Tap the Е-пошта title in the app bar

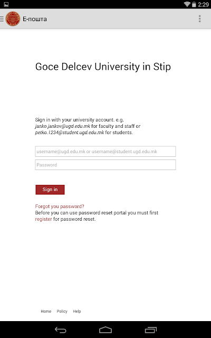(x=35, y=19)
